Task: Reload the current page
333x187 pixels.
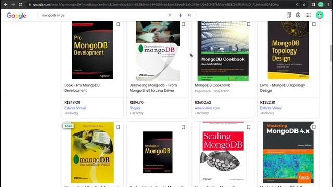Action: pyautogui.click(x=20, y=4)
